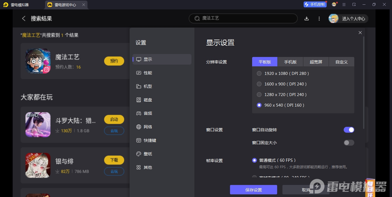The height and width of the screenshot is (197, 392).
Task: Click 云玩 button for 斗罗大陆
Action: (x=114, y=131)
